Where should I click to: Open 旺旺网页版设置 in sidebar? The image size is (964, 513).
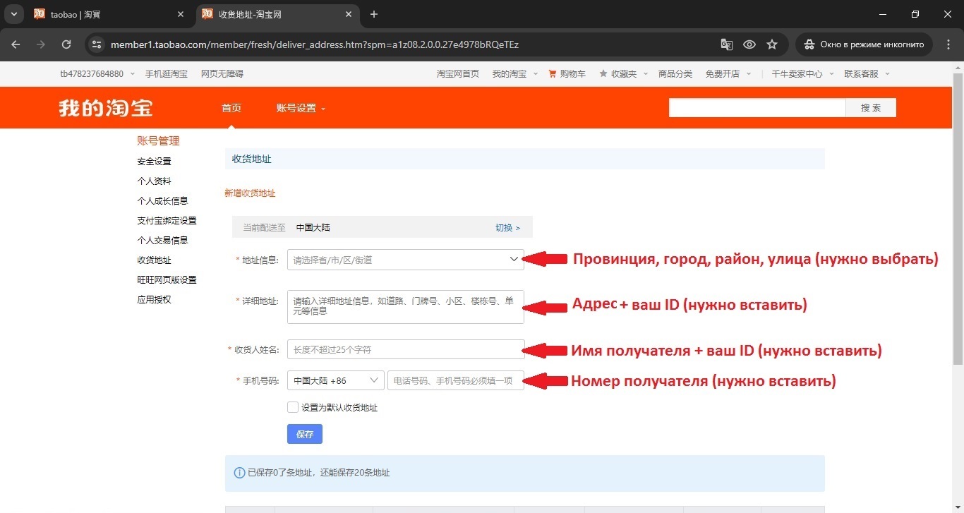coord(167,279)
